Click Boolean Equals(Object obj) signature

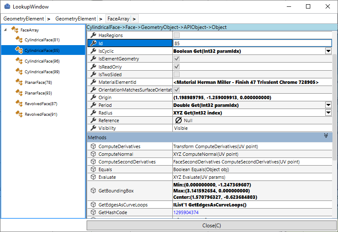click(201, 169)
